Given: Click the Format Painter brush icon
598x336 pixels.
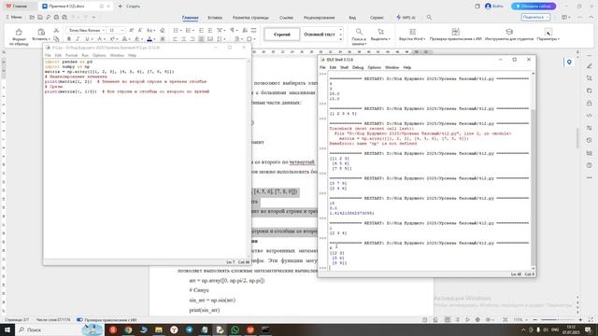Looking at the screenshot, I should coord(19,33).
